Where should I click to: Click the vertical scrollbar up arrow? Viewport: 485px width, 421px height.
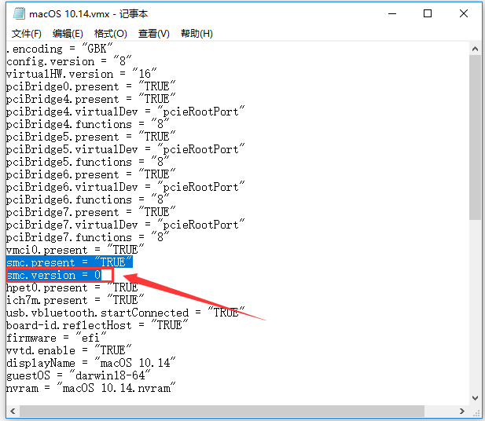coord(475,49)
